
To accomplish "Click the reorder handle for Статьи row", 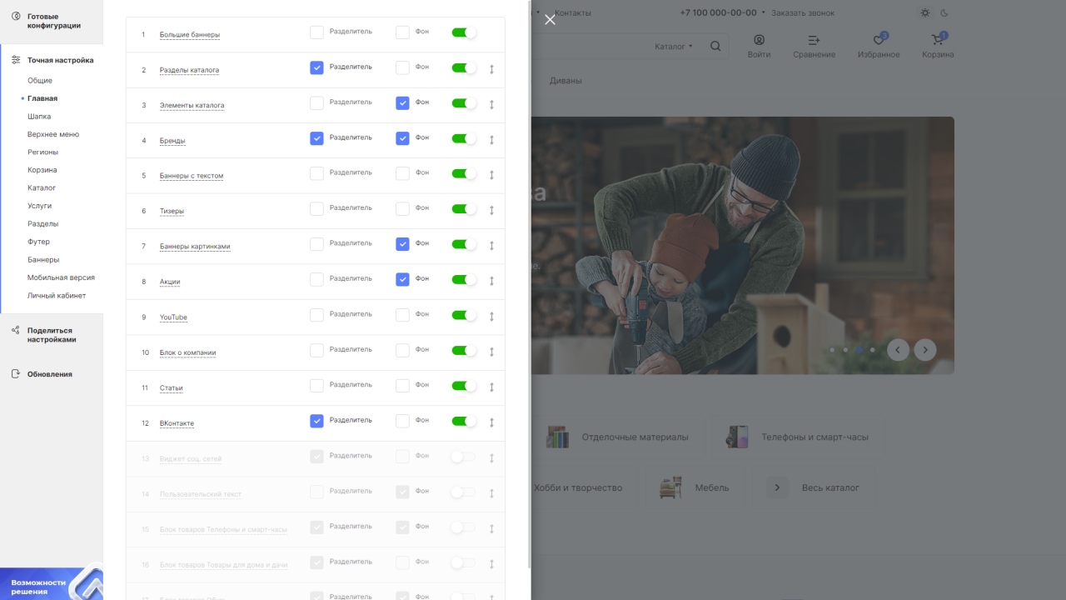I will pyautogui.click(x=491, y=387).
